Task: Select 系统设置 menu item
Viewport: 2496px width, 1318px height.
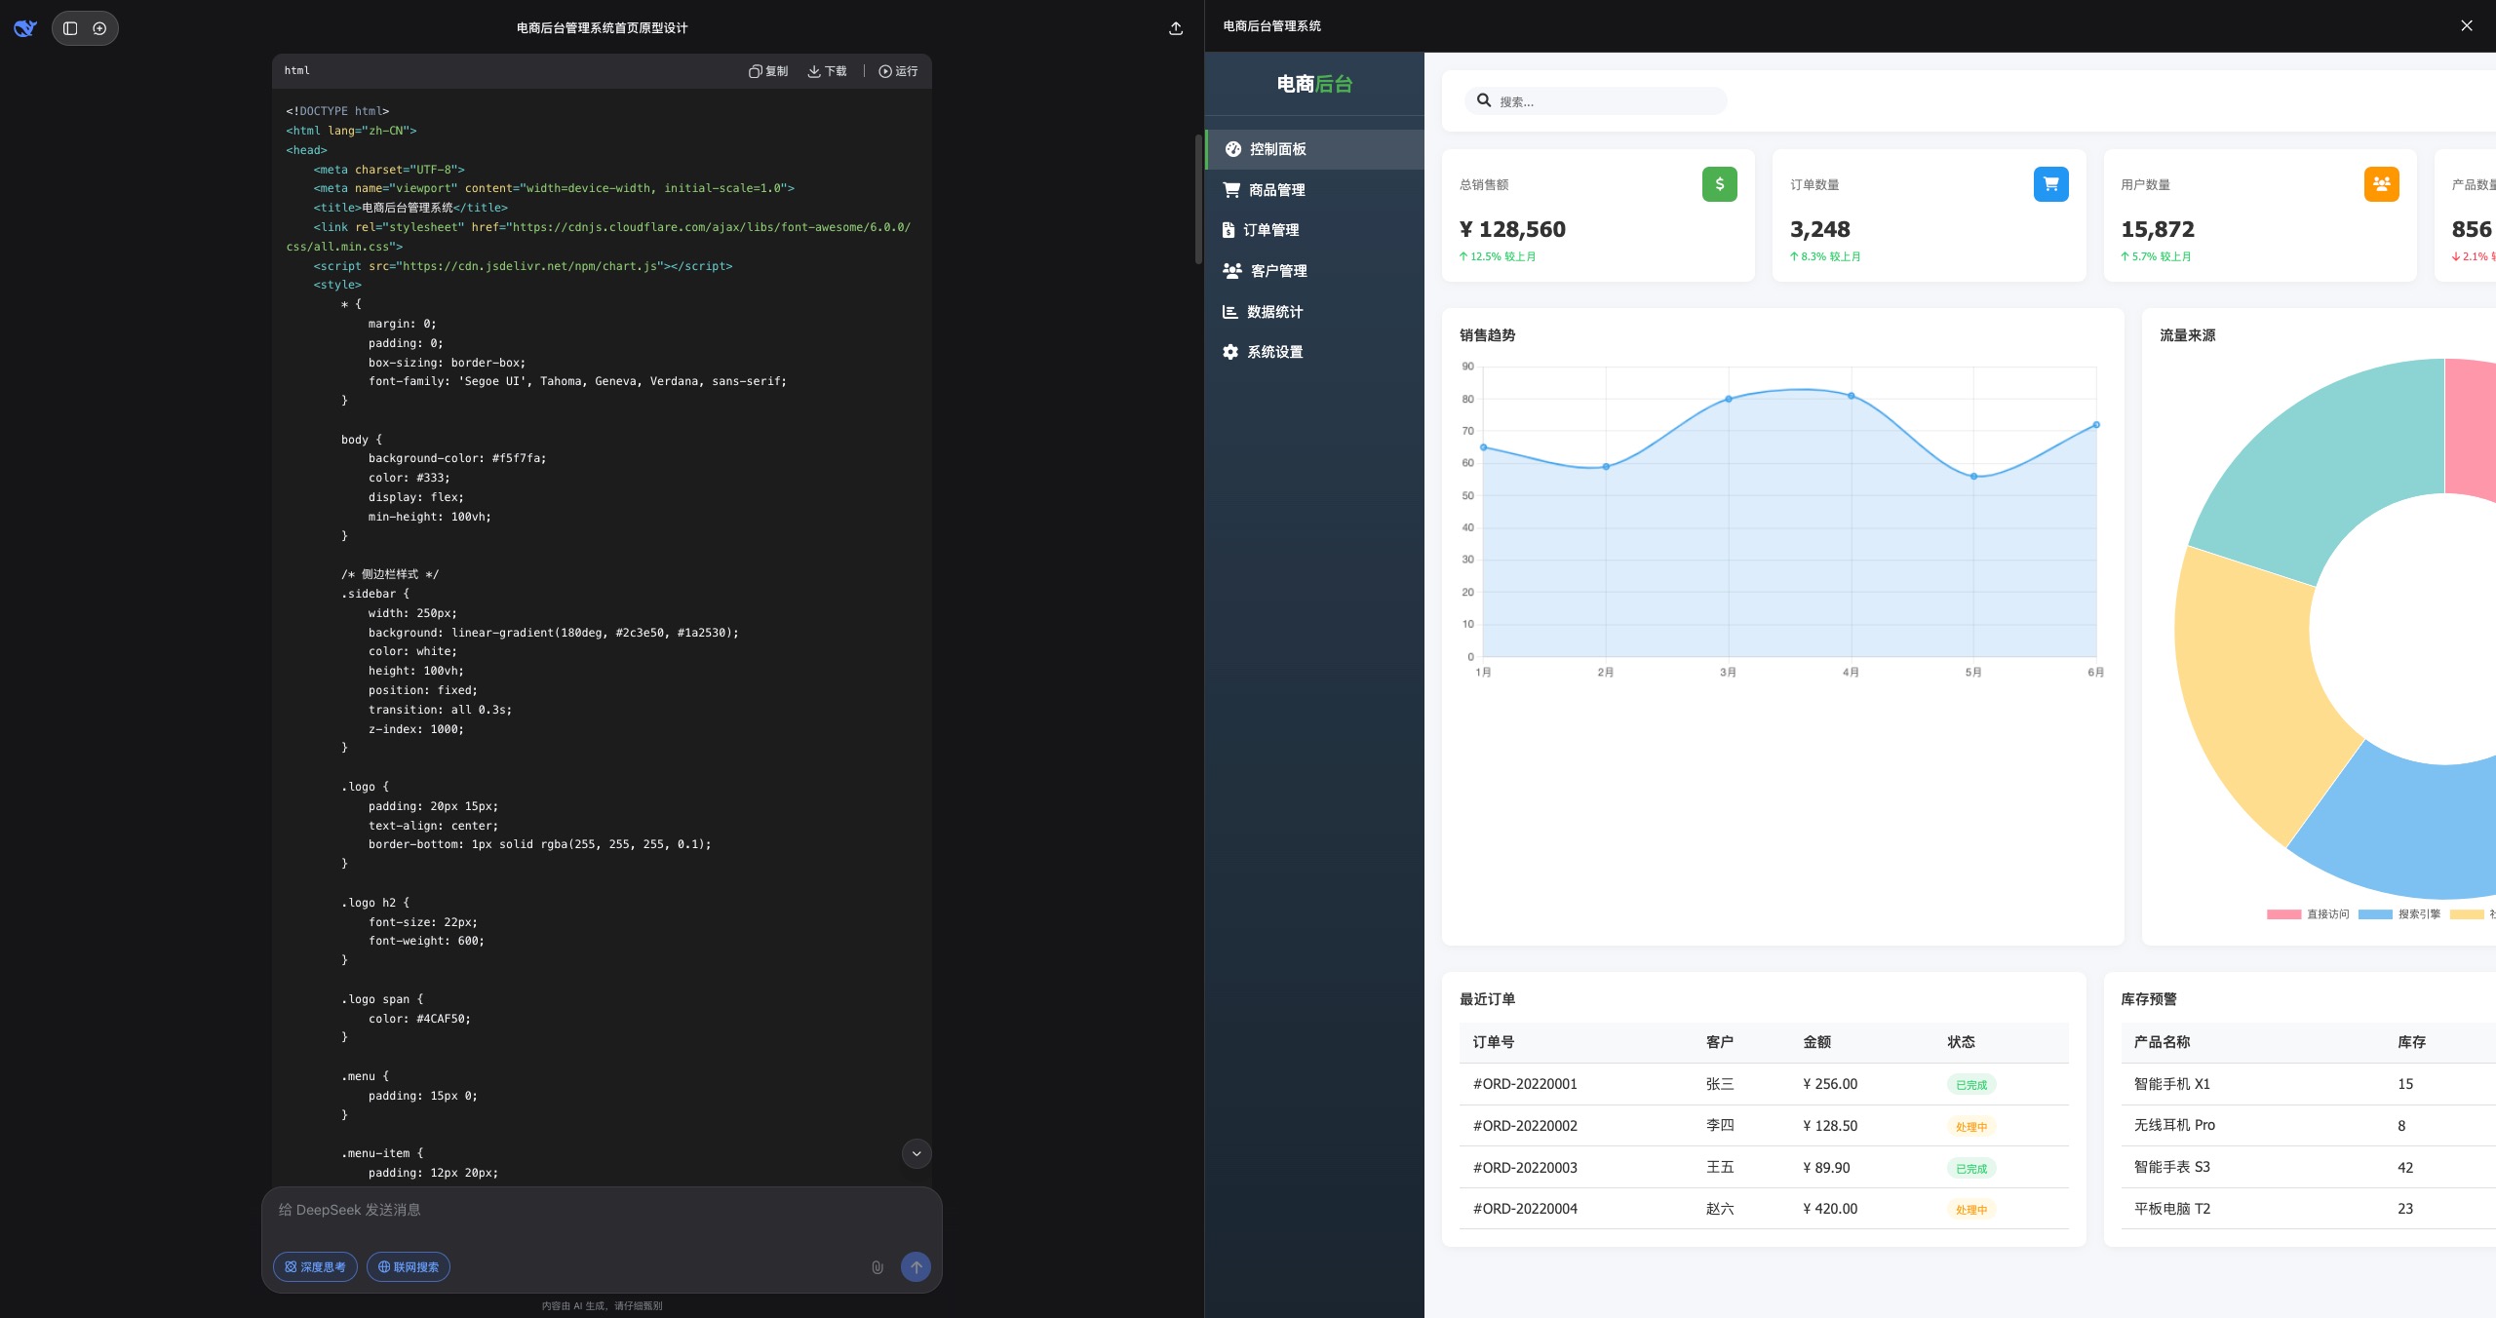Action: [1274, 352]
